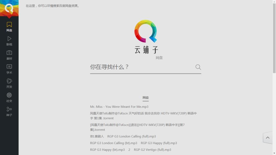Select the 网盘 tab above results
The height and width of the screenshot is (155, 276).
(146, 98)
